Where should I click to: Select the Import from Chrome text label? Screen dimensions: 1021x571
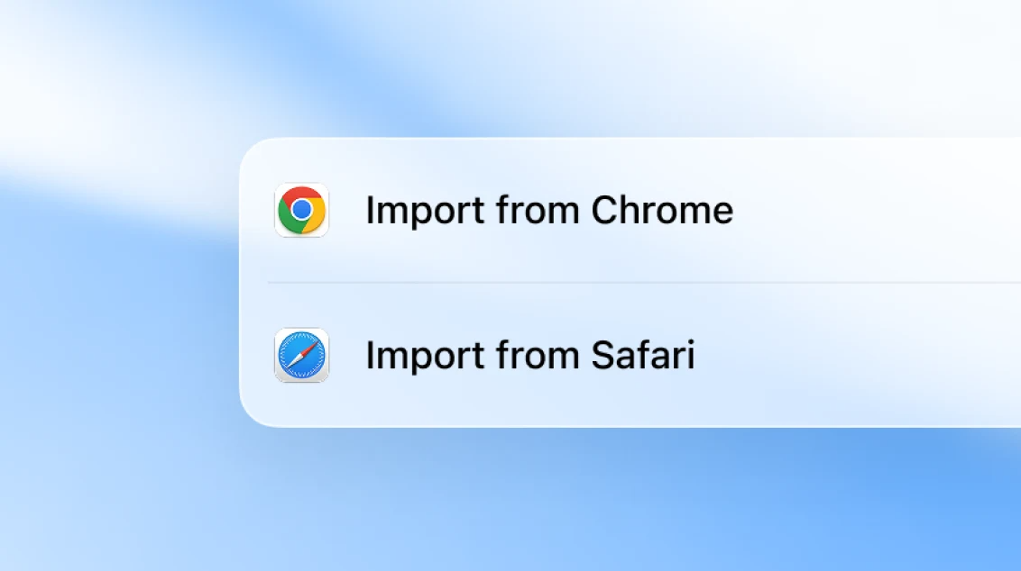click(548, 210)
